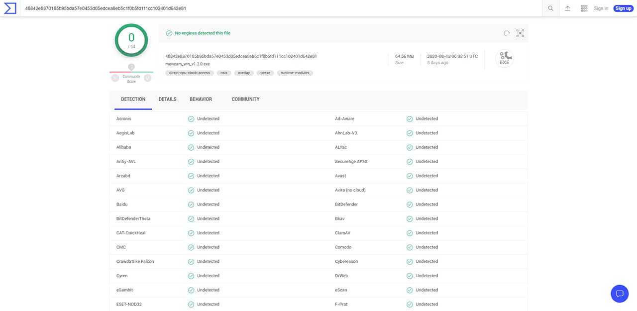The height and width of the screenshot is (311, 637).
Task: Click the Avira (no cloud) engine name
Action: tap(350, 190)
